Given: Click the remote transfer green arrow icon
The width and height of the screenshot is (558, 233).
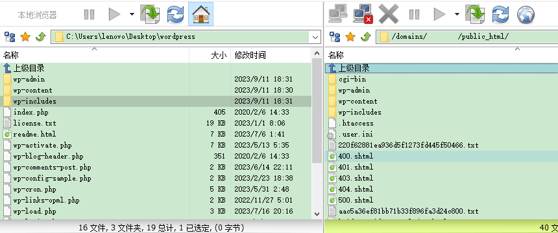Looking at the screenshot, I should coord(475,14).
